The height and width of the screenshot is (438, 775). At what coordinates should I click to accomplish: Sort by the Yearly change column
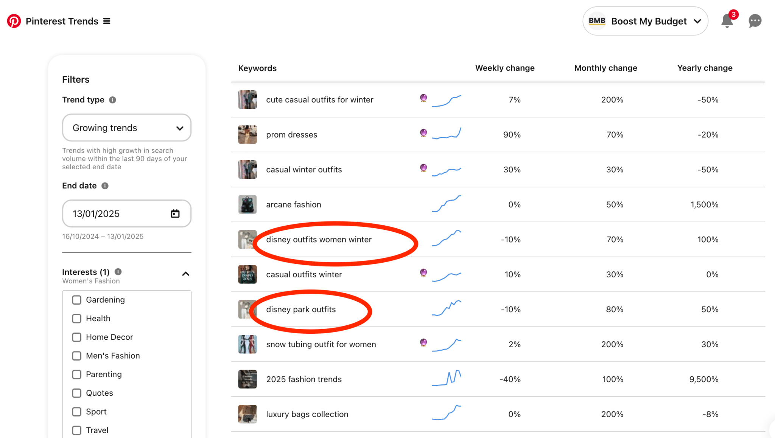click(x=705, y=68)
